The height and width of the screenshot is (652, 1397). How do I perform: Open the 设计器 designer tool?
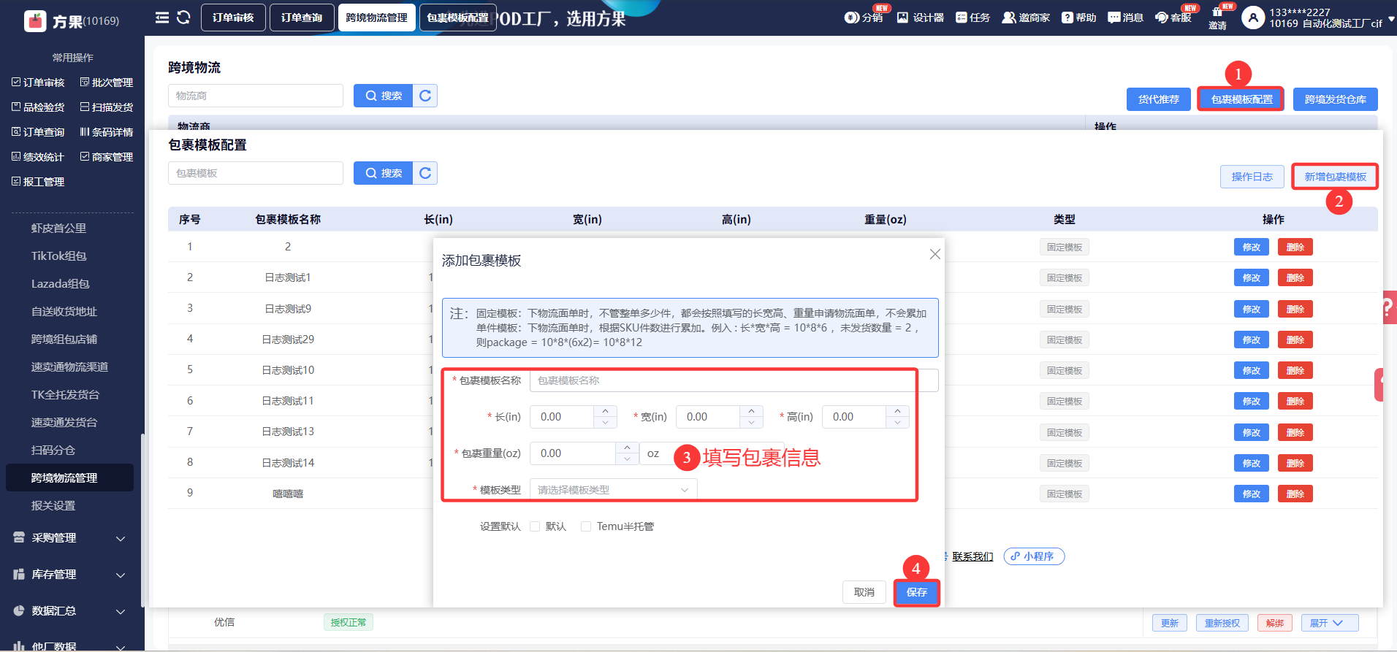coord(921,18)
